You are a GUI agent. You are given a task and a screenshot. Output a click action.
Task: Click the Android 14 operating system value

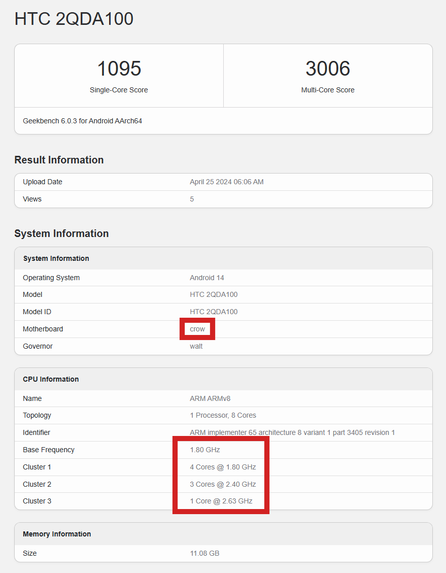tap(207, 278)
